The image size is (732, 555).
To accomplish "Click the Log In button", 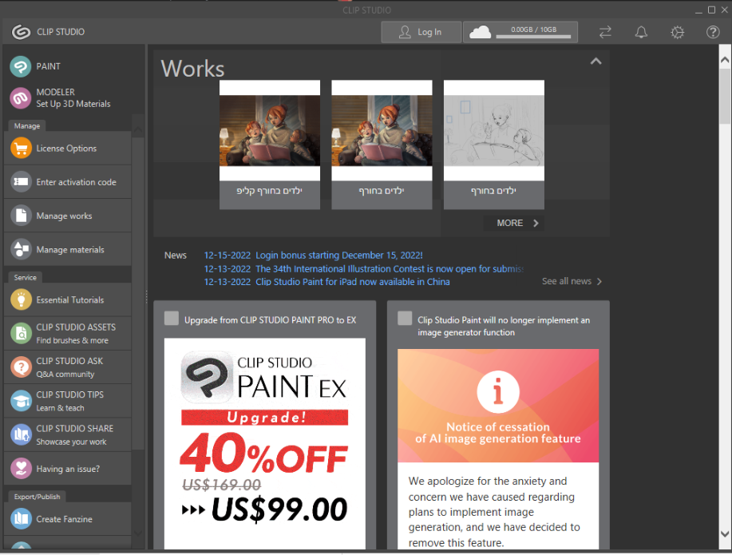I will (x=421, y=32).
